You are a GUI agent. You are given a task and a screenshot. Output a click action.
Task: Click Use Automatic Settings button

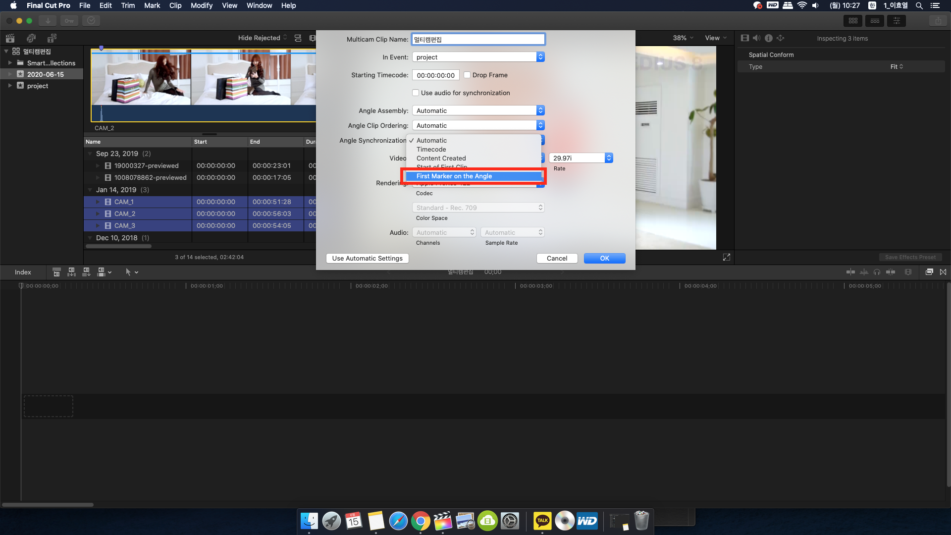click(367, 258)
